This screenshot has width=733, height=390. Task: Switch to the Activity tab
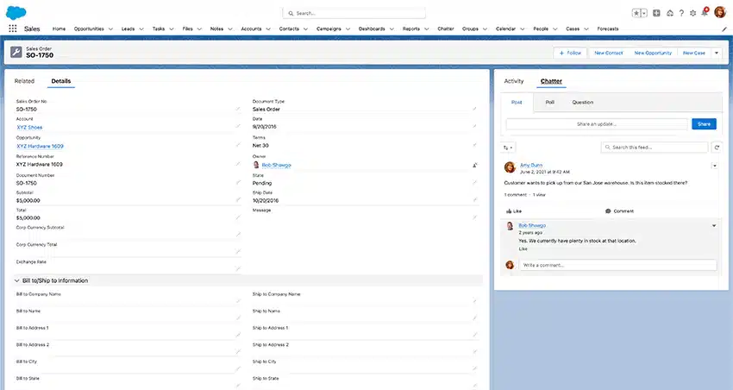[x=514, y=81]
